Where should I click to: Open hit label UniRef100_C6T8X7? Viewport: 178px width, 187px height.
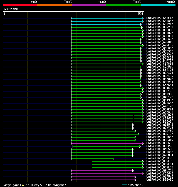point(160,21)
